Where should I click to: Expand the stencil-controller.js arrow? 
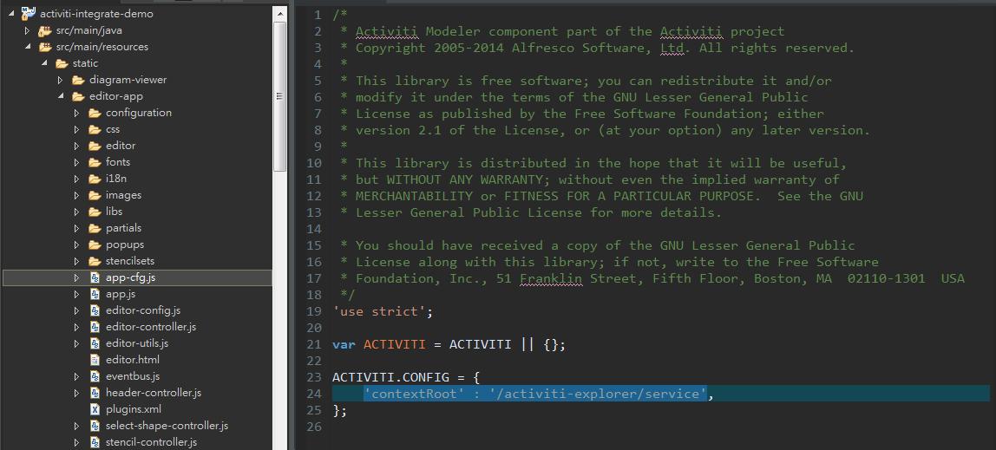[x=77, y=442]
